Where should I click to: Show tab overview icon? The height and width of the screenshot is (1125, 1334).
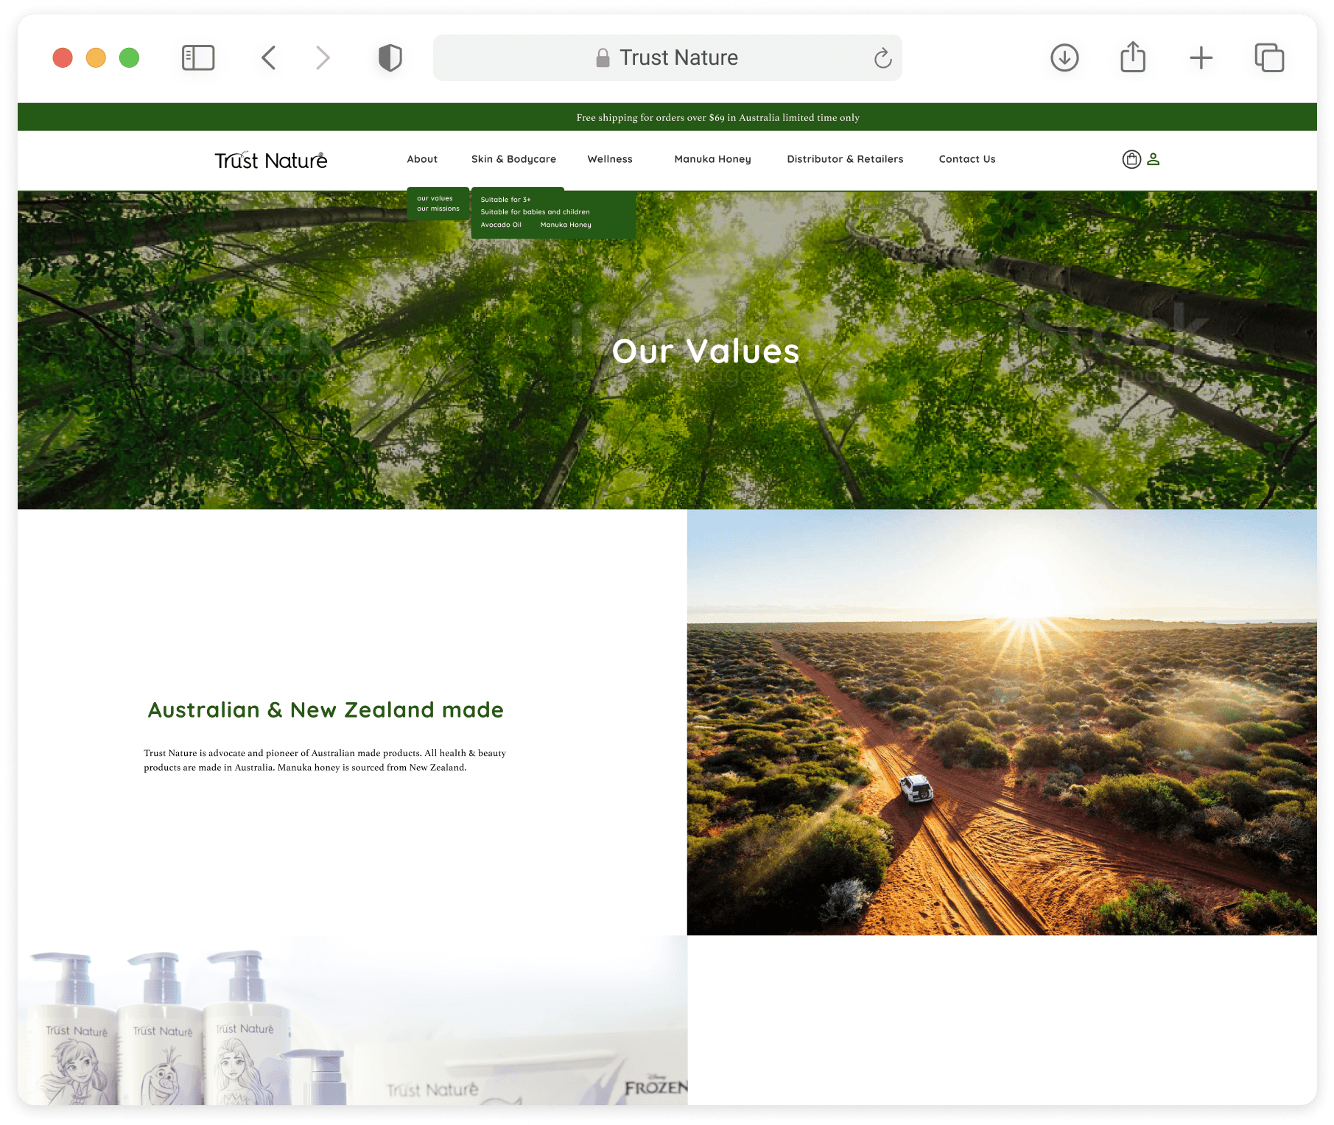click(1269, 57)
